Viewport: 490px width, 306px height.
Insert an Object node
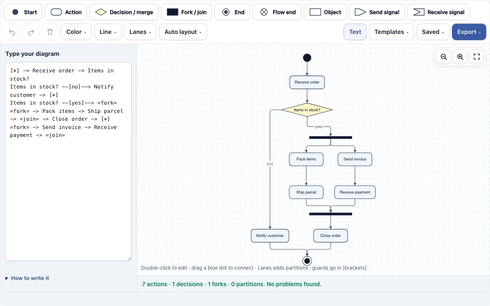pyautogui.click(x=325, y=12)
